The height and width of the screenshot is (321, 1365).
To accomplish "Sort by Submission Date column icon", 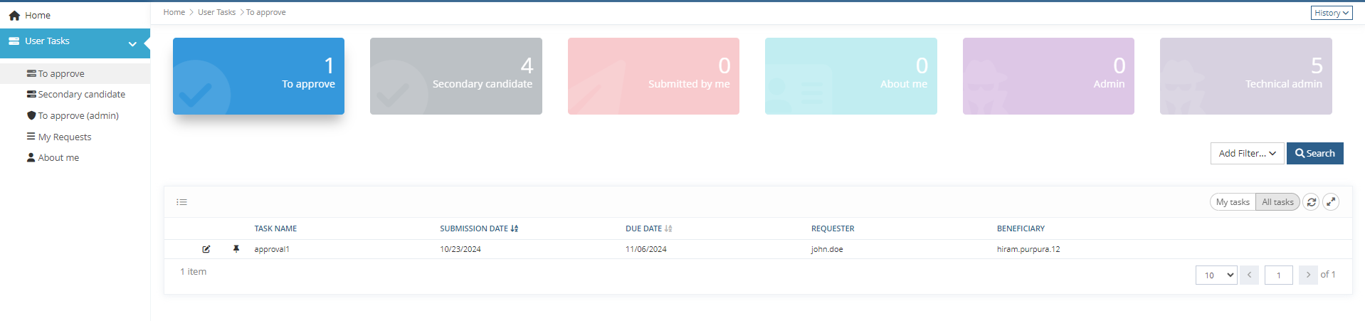I will tap(515, 228).
